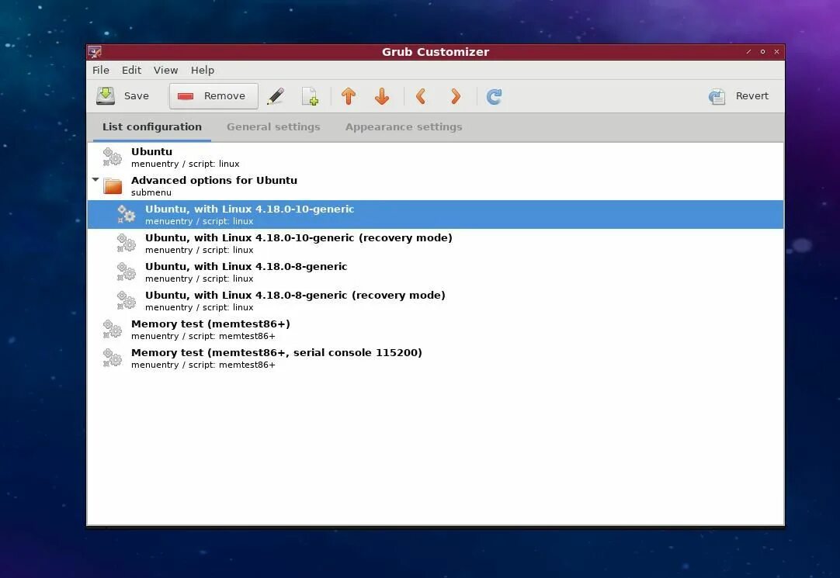The height and width of the screenshot is (578, 840).
Task: Click the orange left chevron arrow
Action: pos(421,96)
